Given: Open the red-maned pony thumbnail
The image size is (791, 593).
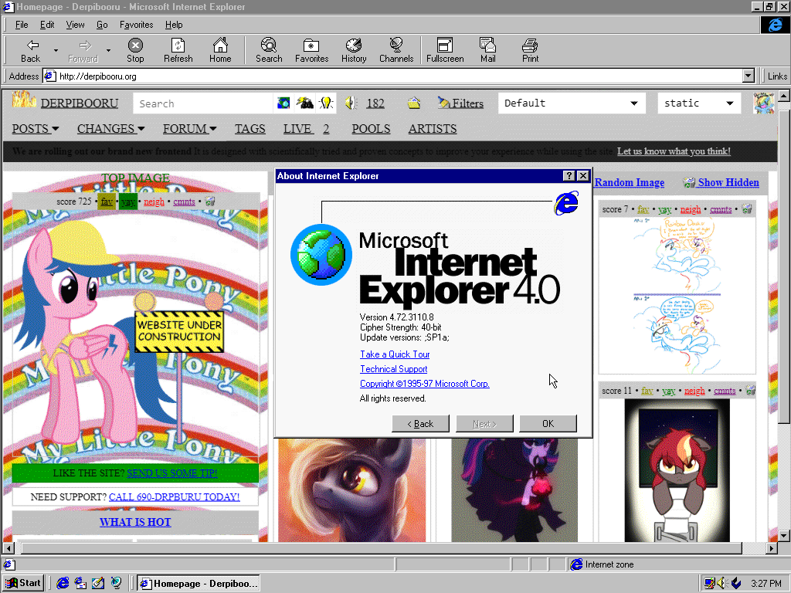Looking at the screenshot, I should (677, 470).
